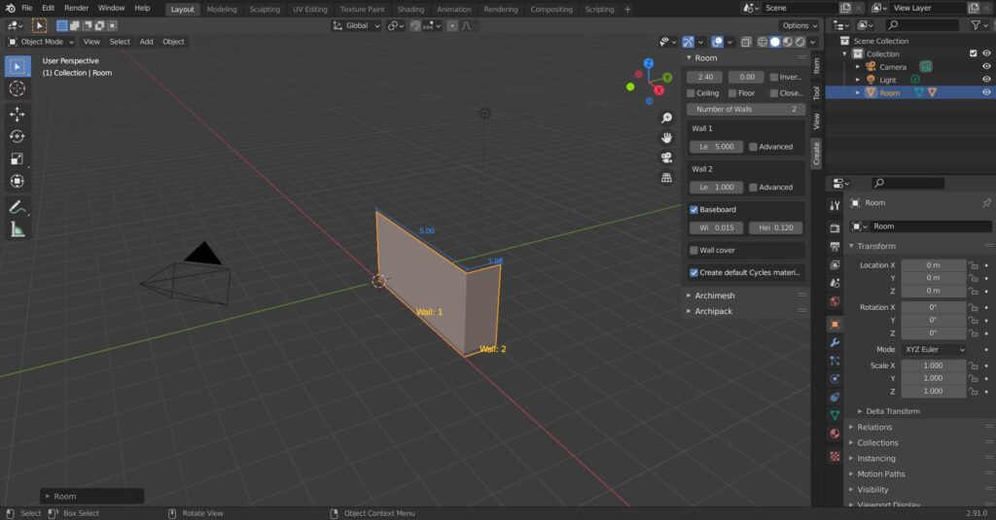Open the Render menu
The width and height of the screenshot is (996, 520).
pos(76,8)
